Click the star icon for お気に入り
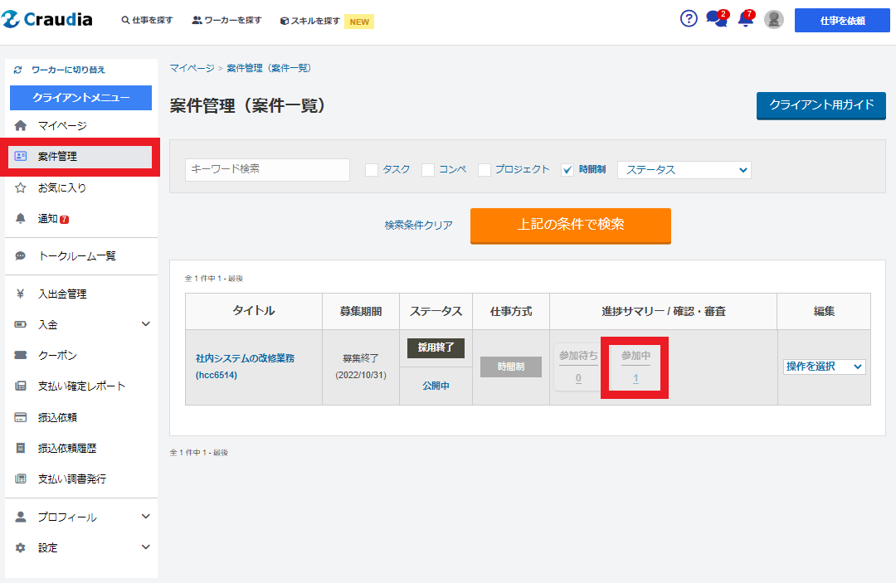This screenshot has width=896, height=583. [21, 188]
